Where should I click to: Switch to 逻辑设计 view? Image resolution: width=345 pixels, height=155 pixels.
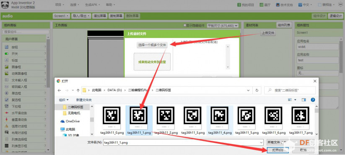(335, 16)
